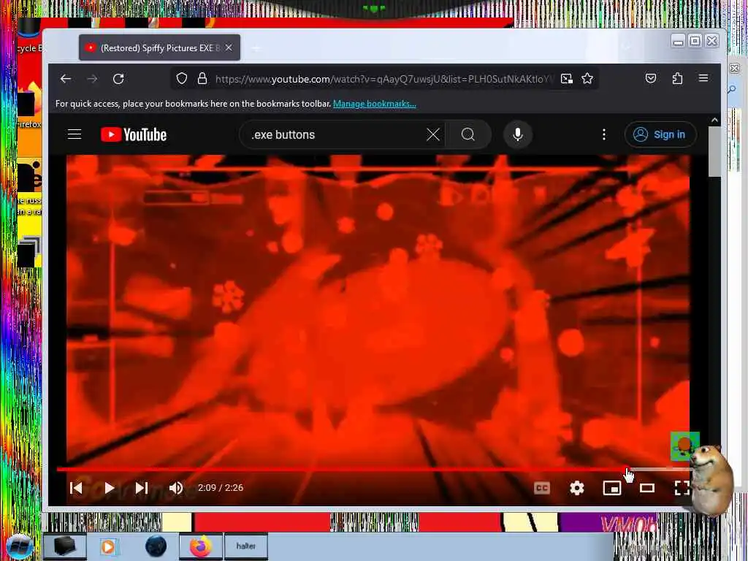Open Firefox application hamburger menu

click(703, 77)
